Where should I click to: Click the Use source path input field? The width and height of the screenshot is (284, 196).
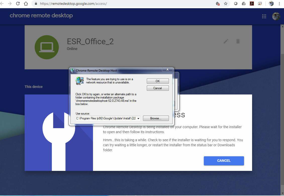106,118
